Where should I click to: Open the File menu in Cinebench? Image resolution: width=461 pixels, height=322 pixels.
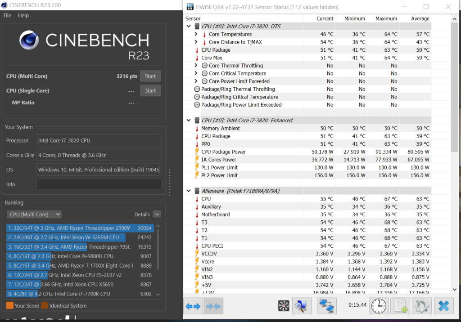[7, 15]
